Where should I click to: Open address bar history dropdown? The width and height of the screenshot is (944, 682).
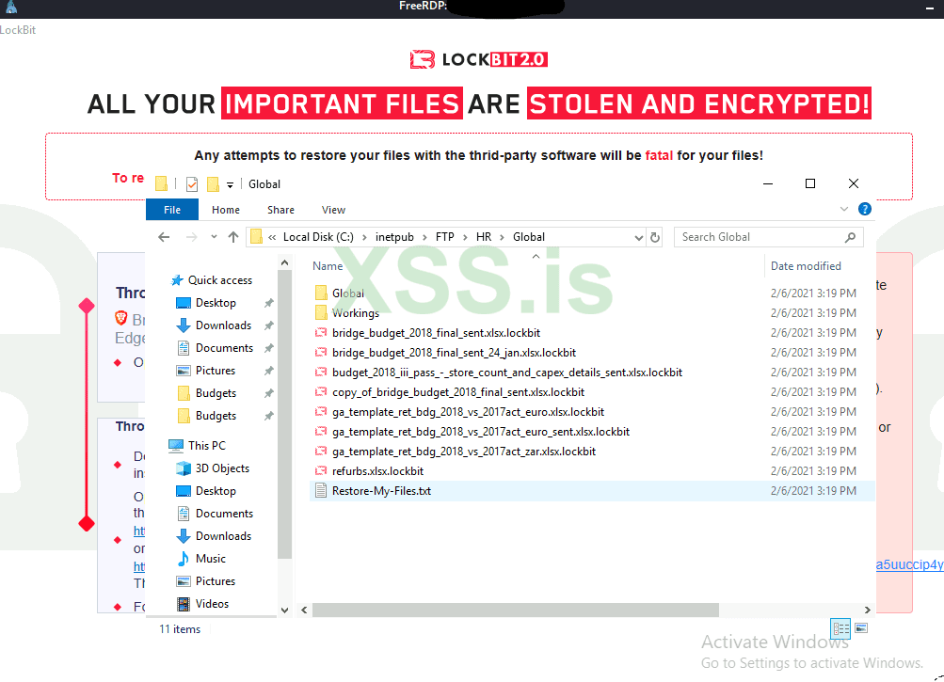click(639, 238)
